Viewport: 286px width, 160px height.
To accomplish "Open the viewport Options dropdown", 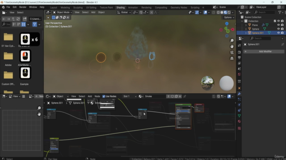I will point(229,17).
